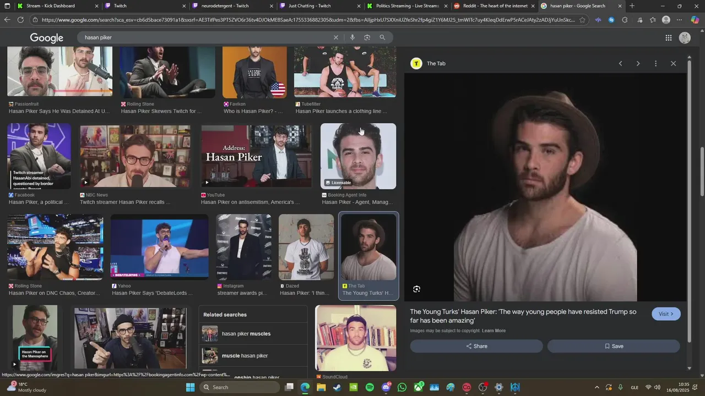The width and height of the screenshot is (705, 396).
Task: Switch to Just Chatting - Twitch tab
Action: [x=320, y=6]
